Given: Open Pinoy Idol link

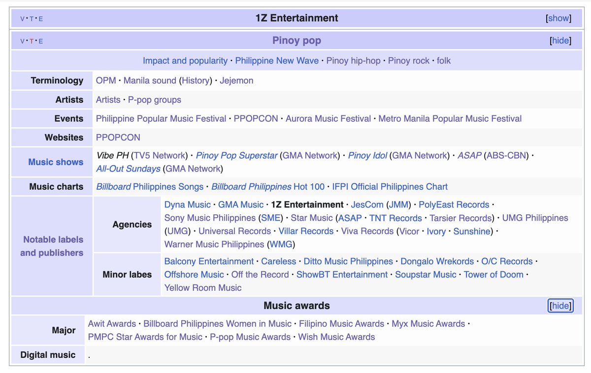Looking at the screenshot, I should 367,156.
